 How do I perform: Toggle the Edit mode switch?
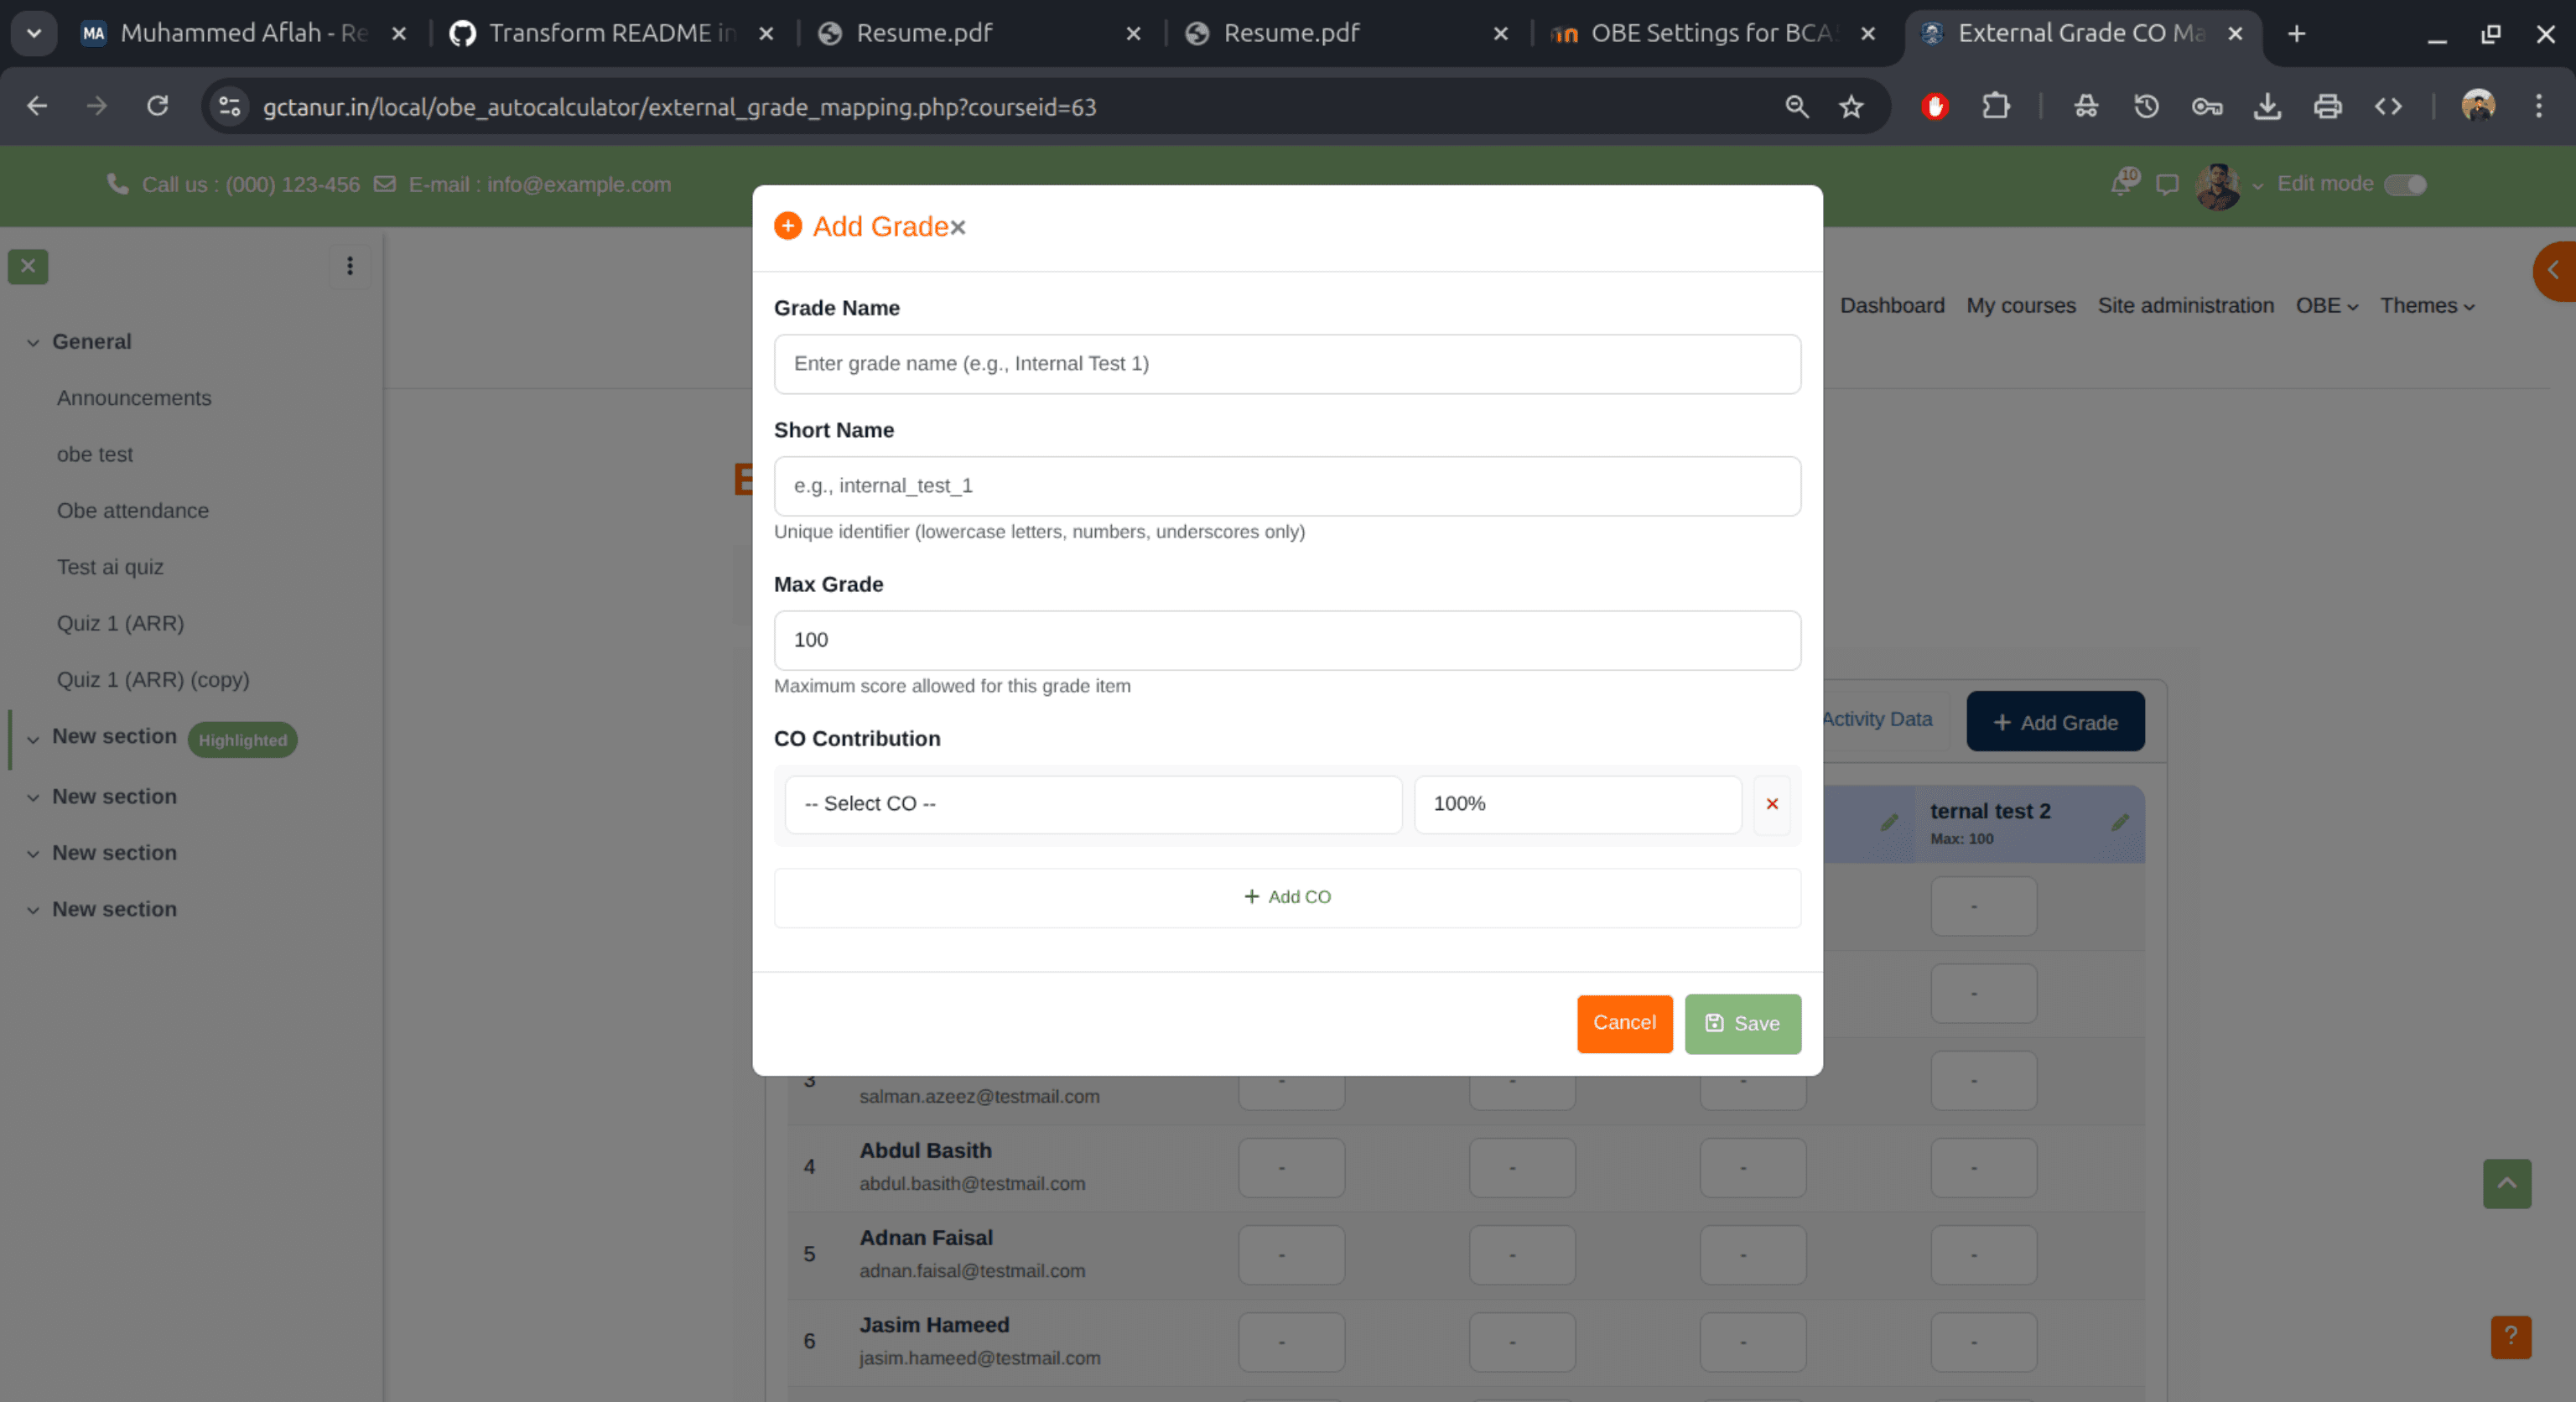click(2405, 184)
